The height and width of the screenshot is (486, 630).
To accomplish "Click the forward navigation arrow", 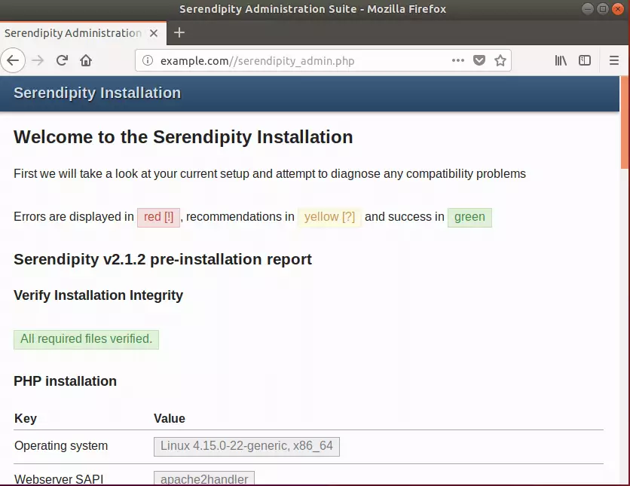I will coord(38,60).
